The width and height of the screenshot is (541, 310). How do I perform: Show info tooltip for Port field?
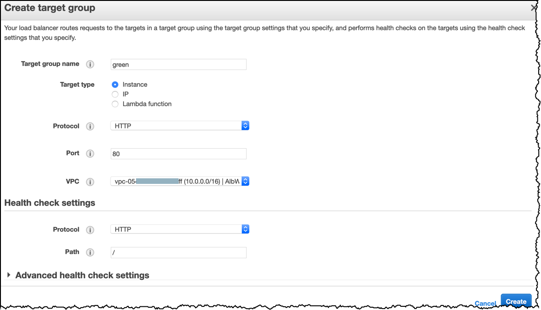tap(90, 154)
